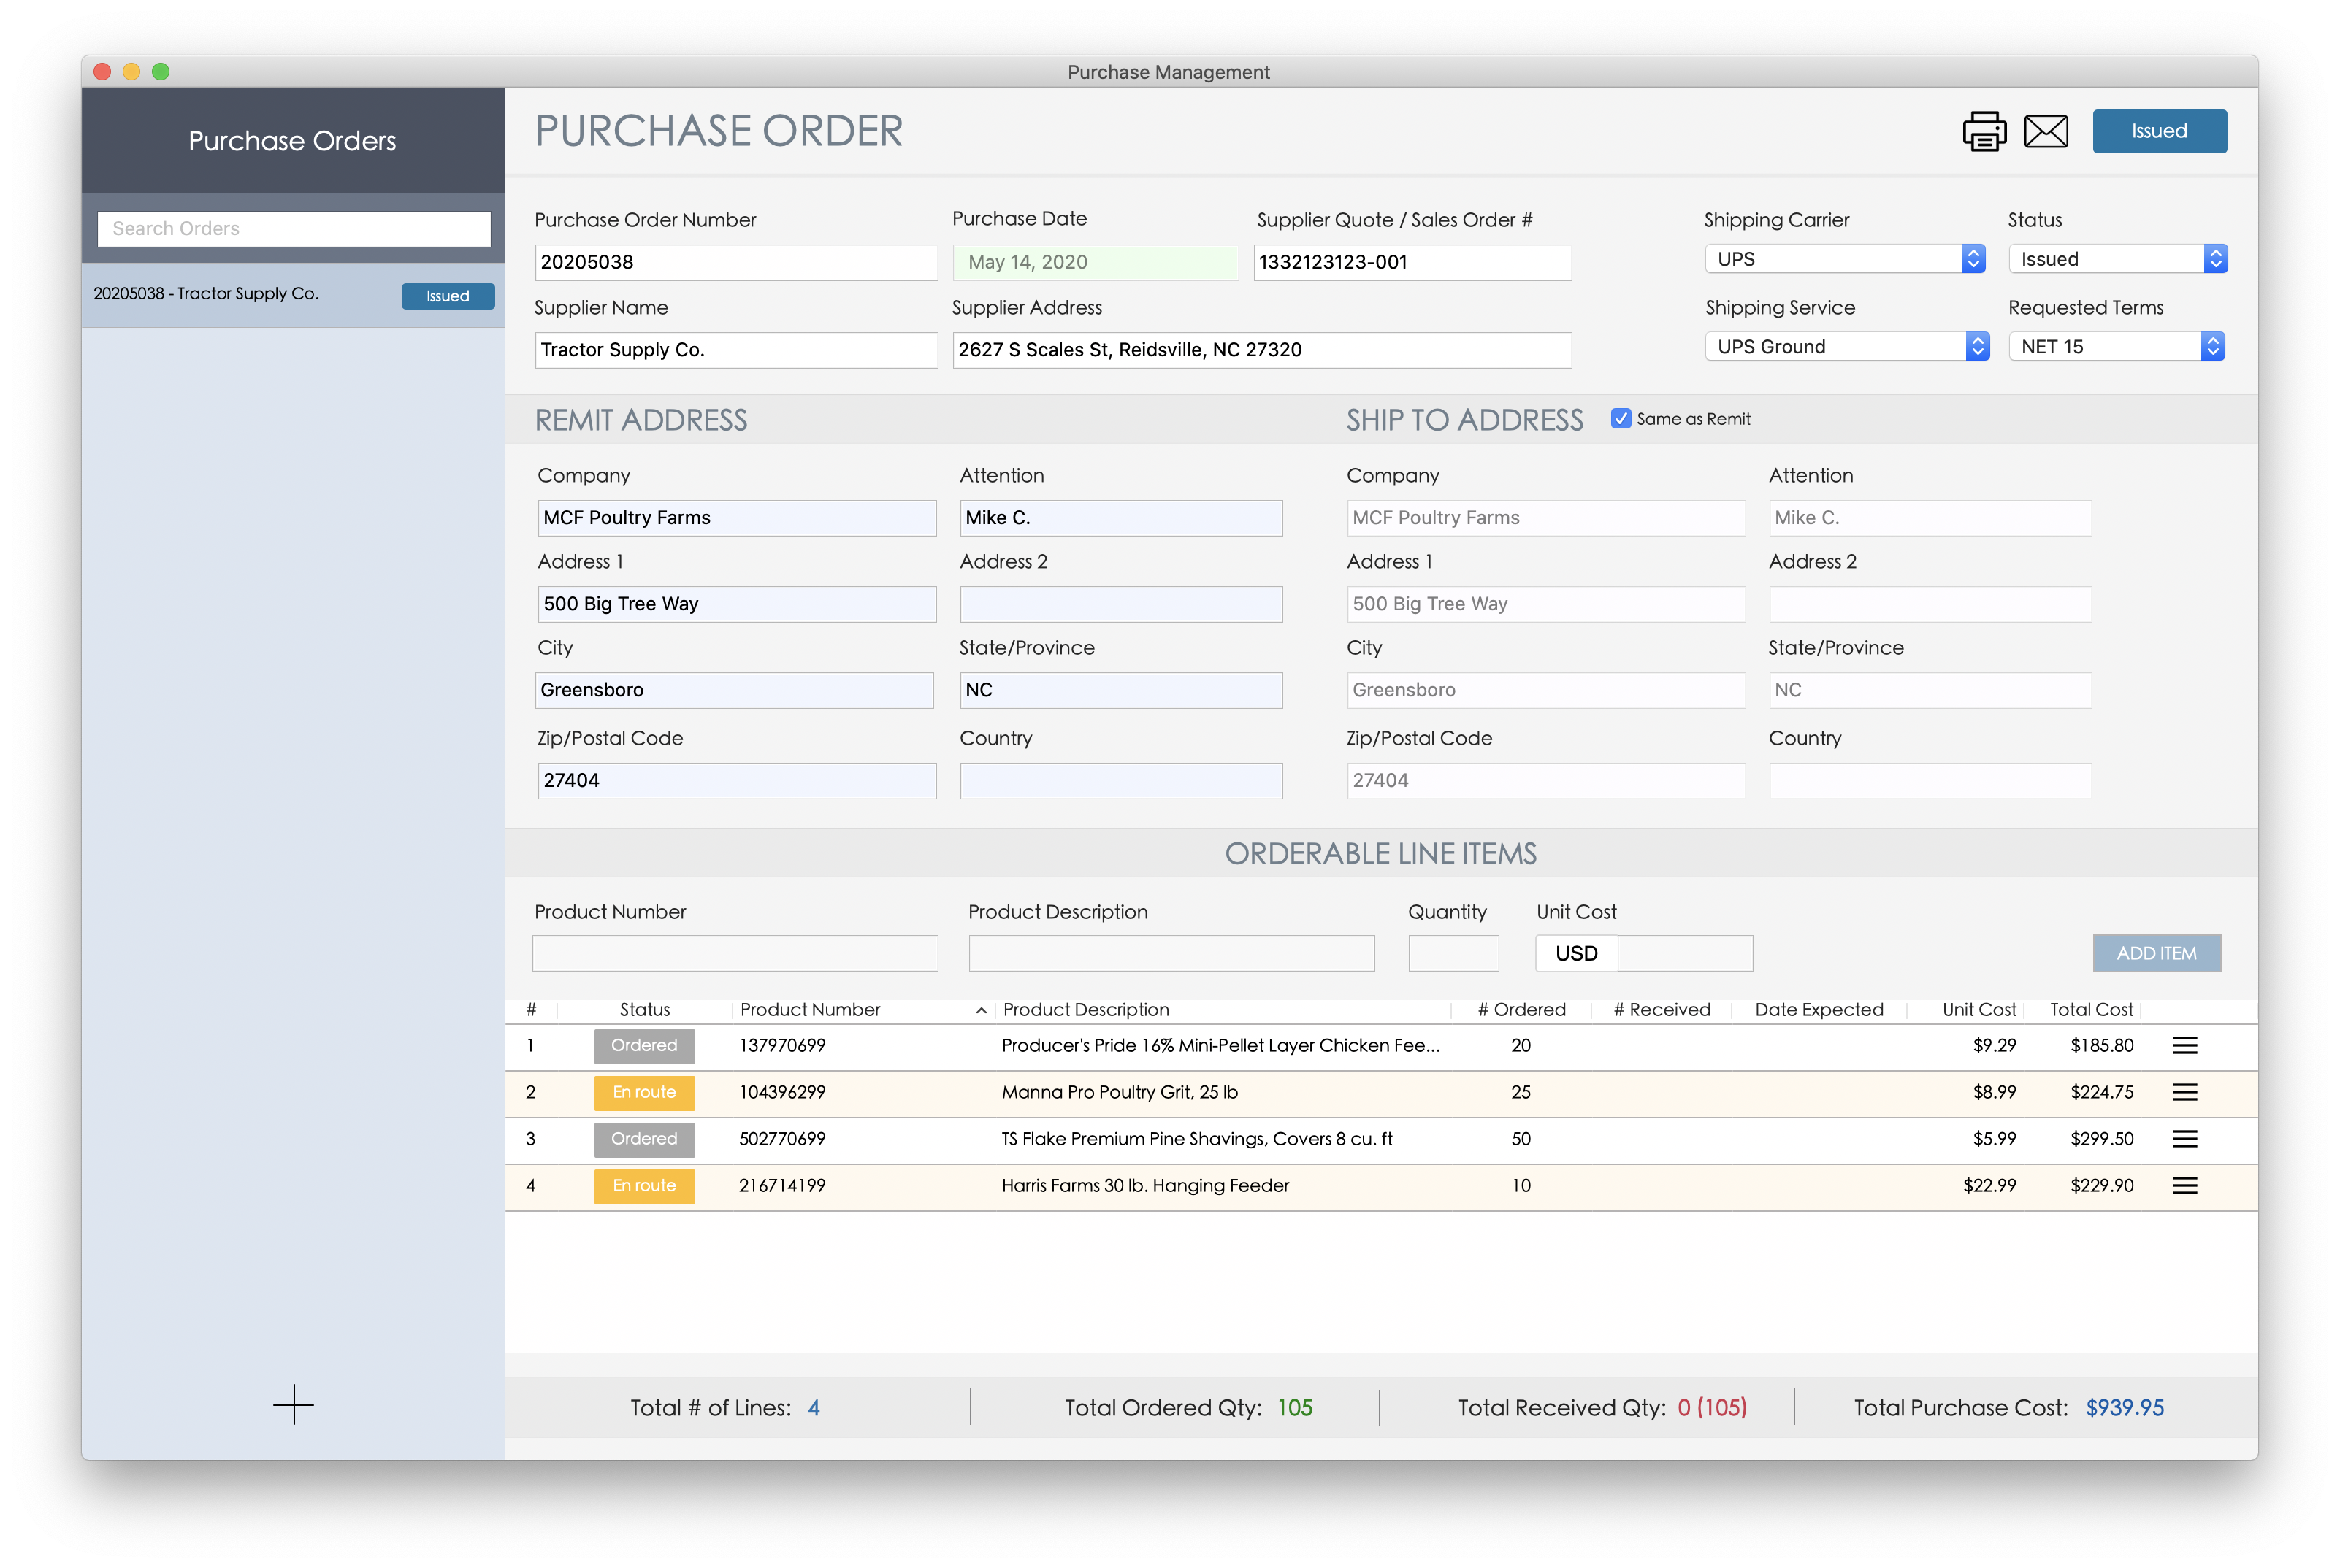Click the blue Issued header button
The height and width of the screenshot is (1568, 2340).
2159,131
